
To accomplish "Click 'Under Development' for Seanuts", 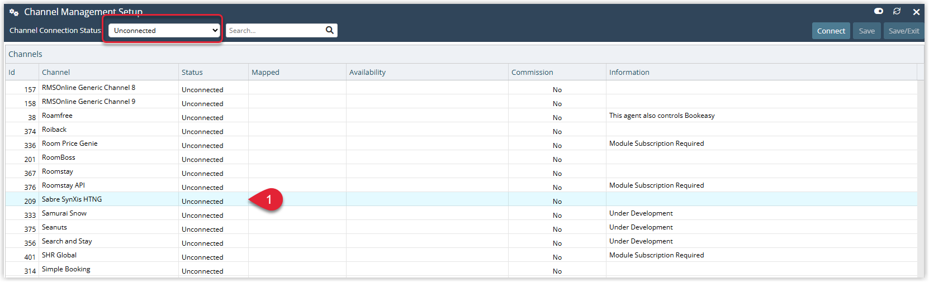I will coord(641,227).
